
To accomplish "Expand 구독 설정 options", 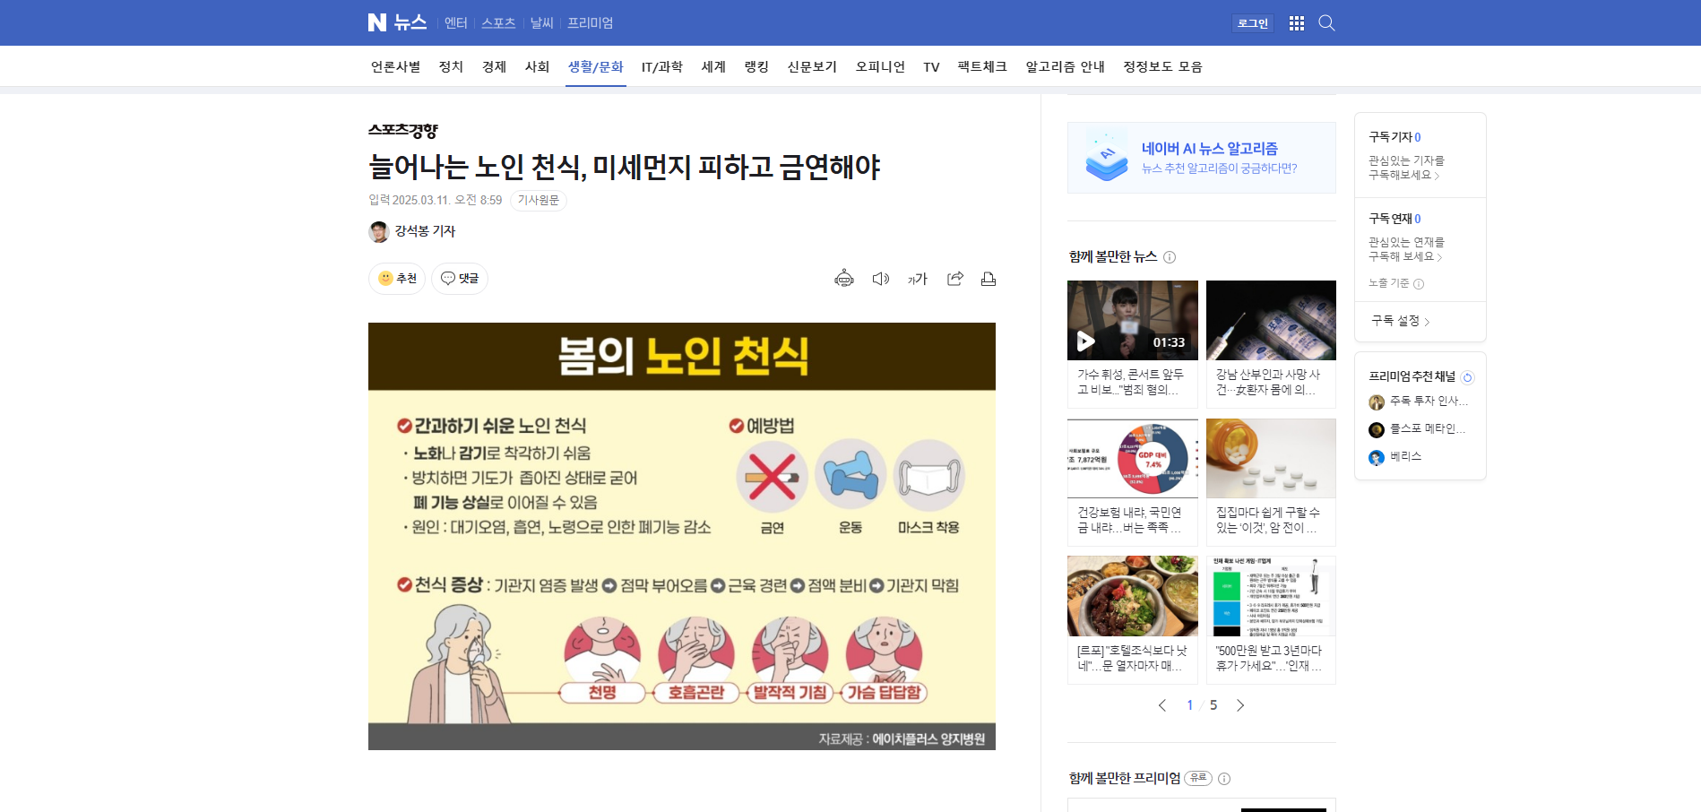I will pos(1401,321).
